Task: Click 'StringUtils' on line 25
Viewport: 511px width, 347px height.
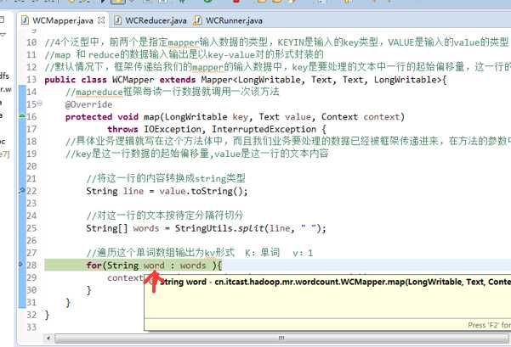Action: [204, 228]
